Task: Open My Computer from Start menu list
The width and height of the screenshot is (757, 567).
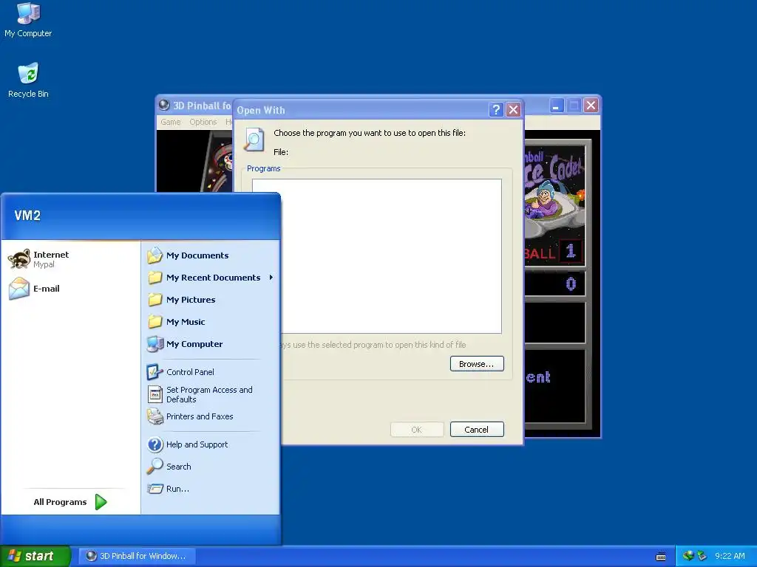Action: click(211, 344)
